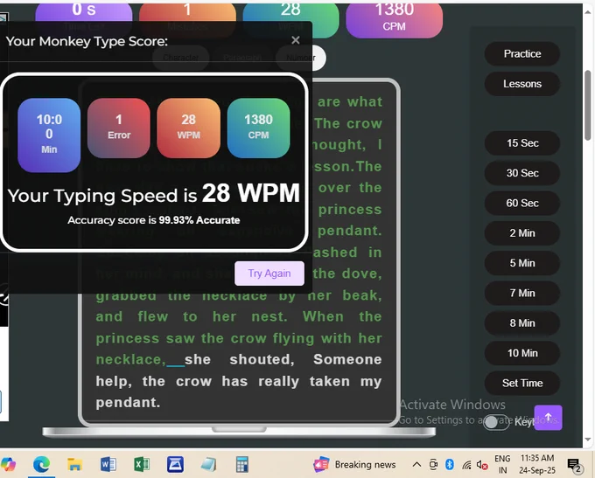Open the Breaking news taskbar widget
The height and width of the screenshot is (478, 595).
tap(354, 464)
